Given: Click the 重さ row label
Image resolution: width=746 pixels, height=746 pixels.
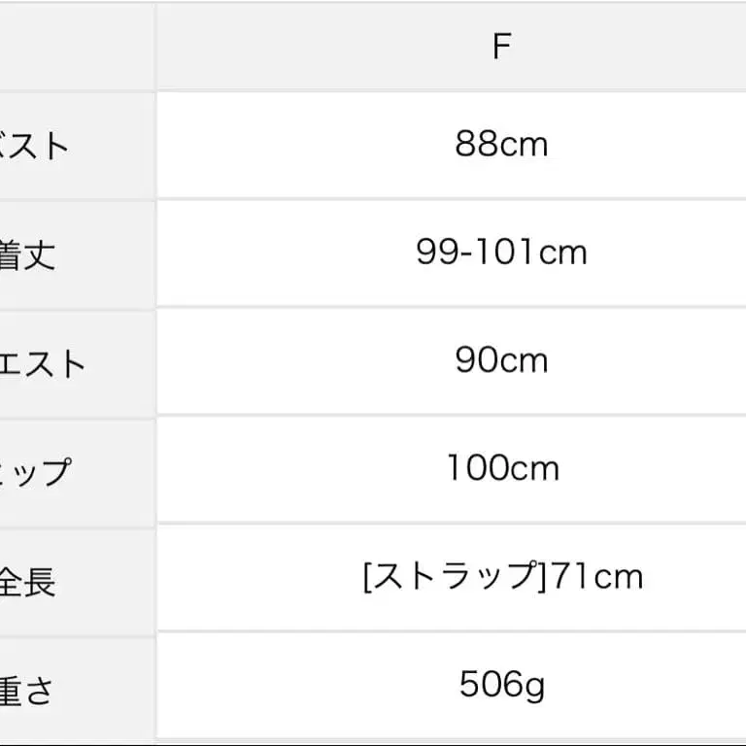Looking at the screenshot, I should pyautogui.click(x=27, y=691).
